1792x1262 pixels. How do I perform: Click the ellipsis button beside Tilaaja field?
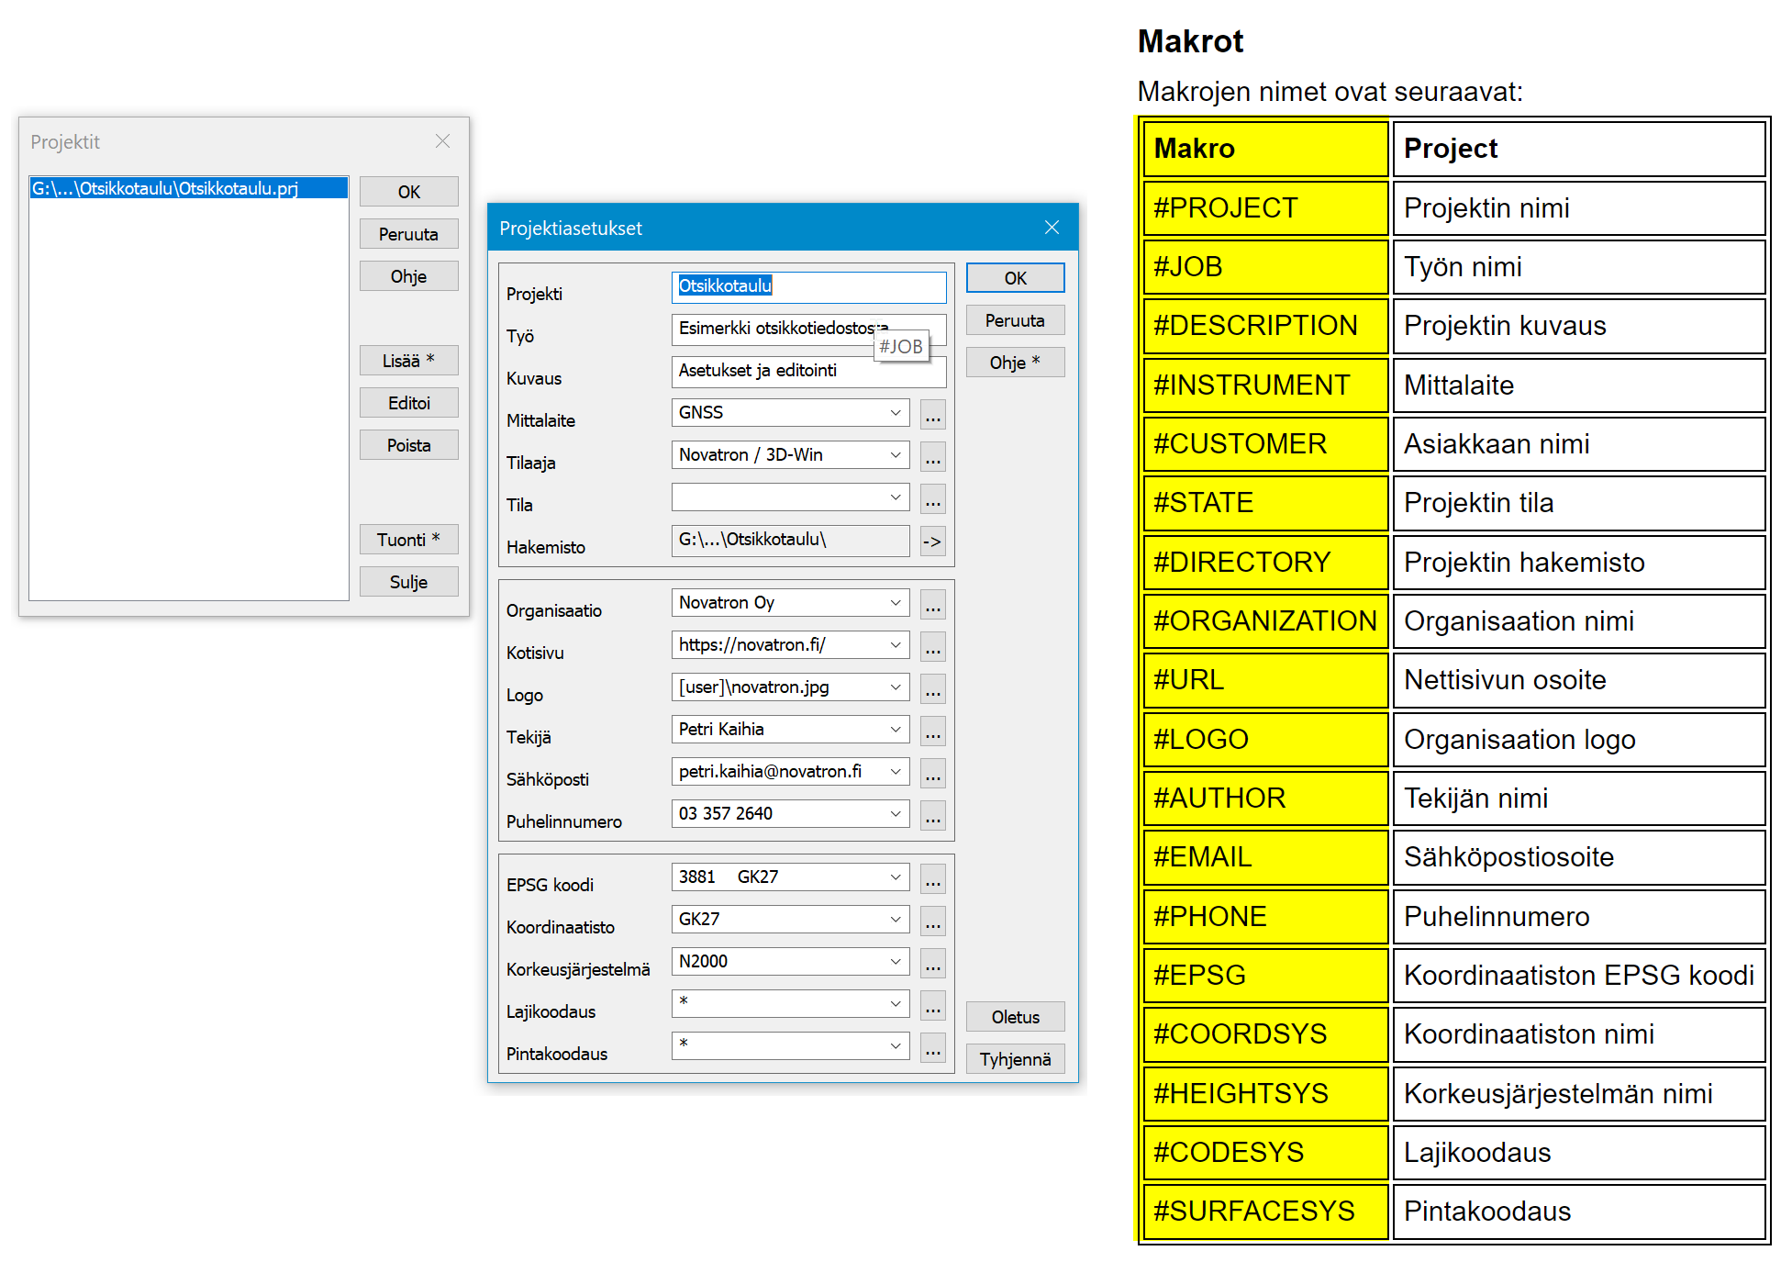click(932, 456)
